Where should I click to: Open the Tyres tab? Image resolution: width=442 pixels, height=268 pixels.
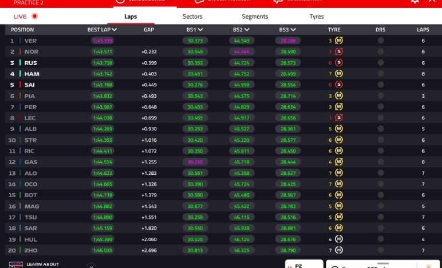pos(317,17)
